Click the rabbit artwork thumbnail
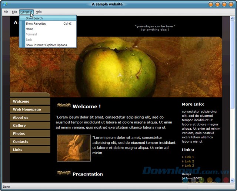 pos(74,148)
